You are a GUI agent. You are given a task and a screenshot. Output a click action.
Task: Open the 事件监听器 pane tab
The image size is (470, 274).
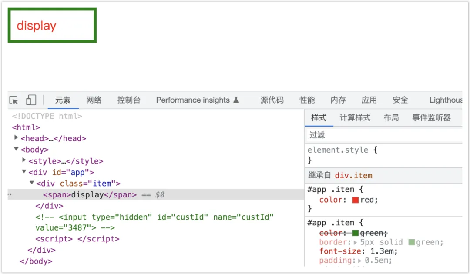coord(431,118)
